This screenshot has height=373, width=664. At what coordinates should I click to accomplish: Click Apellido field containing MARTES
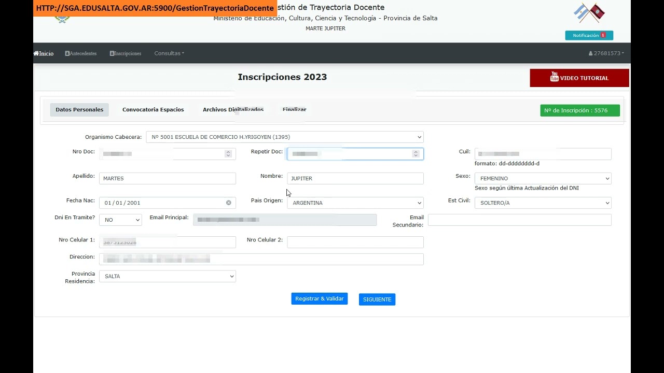(x=168, y=178)
